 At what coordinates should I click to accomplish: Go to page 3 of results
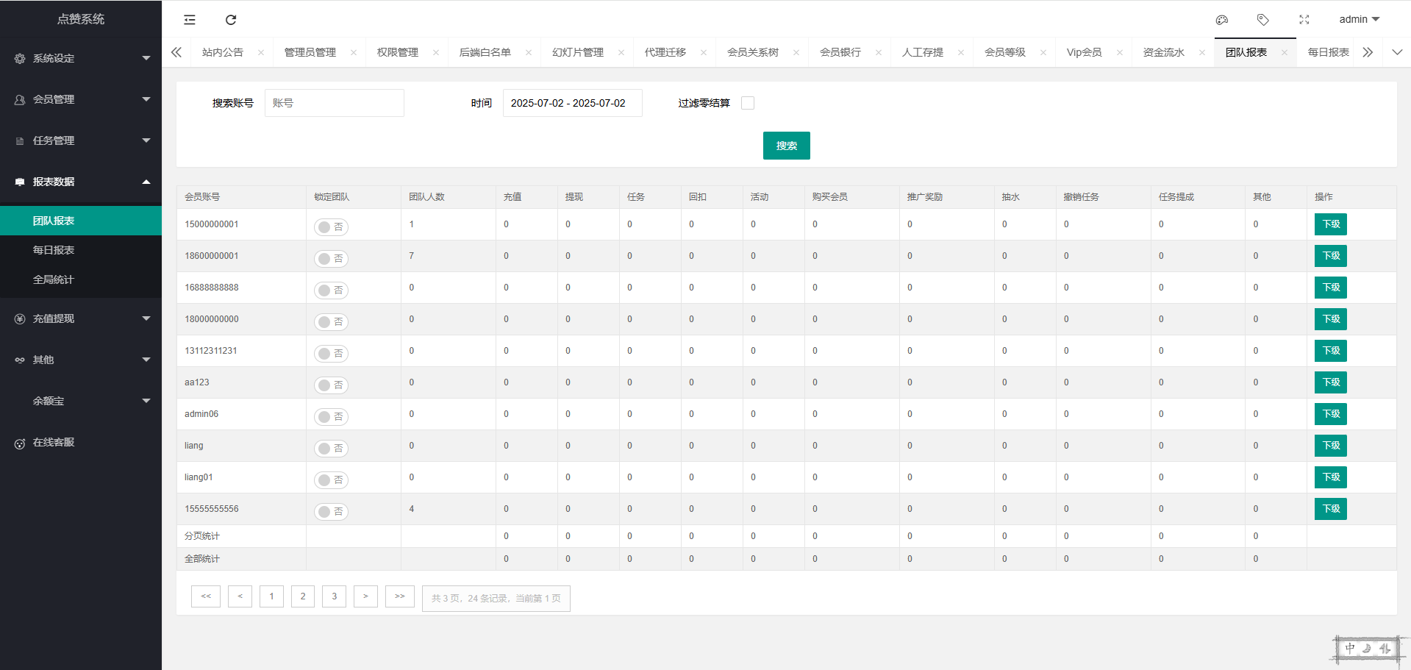335,596
